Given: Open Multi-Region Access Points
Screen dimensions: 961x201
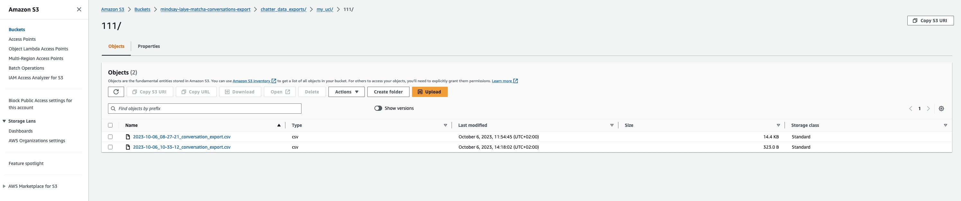Looking at the screenshot, I should [x=36, y=58].
